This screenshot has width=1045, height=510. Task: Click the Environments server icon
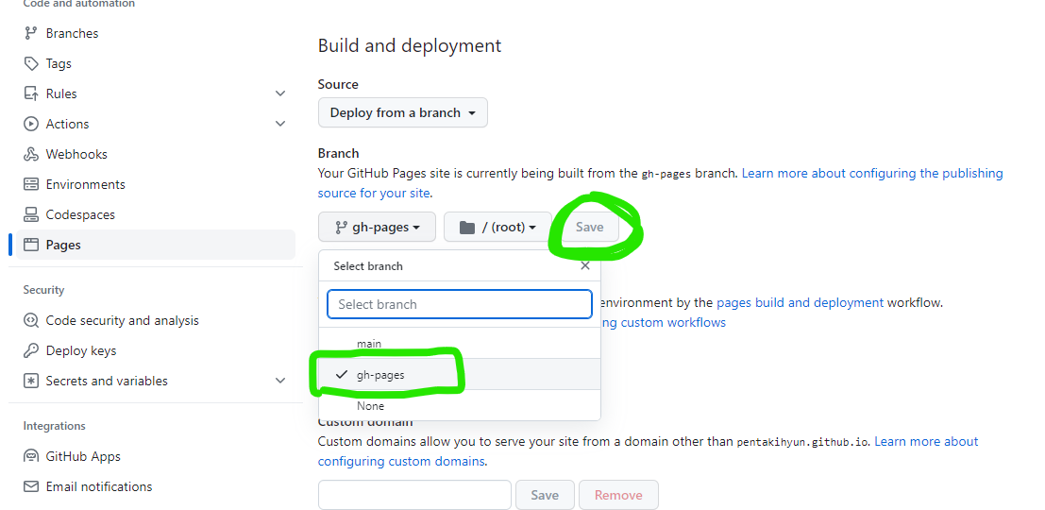pyautogui.click(x=30, y=185)
